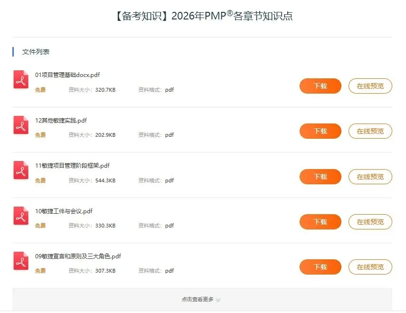This screenshot has height=313, width=406.
Task: Download 12其他敏捷实践.pdf file
Action: tap(321, 131)
